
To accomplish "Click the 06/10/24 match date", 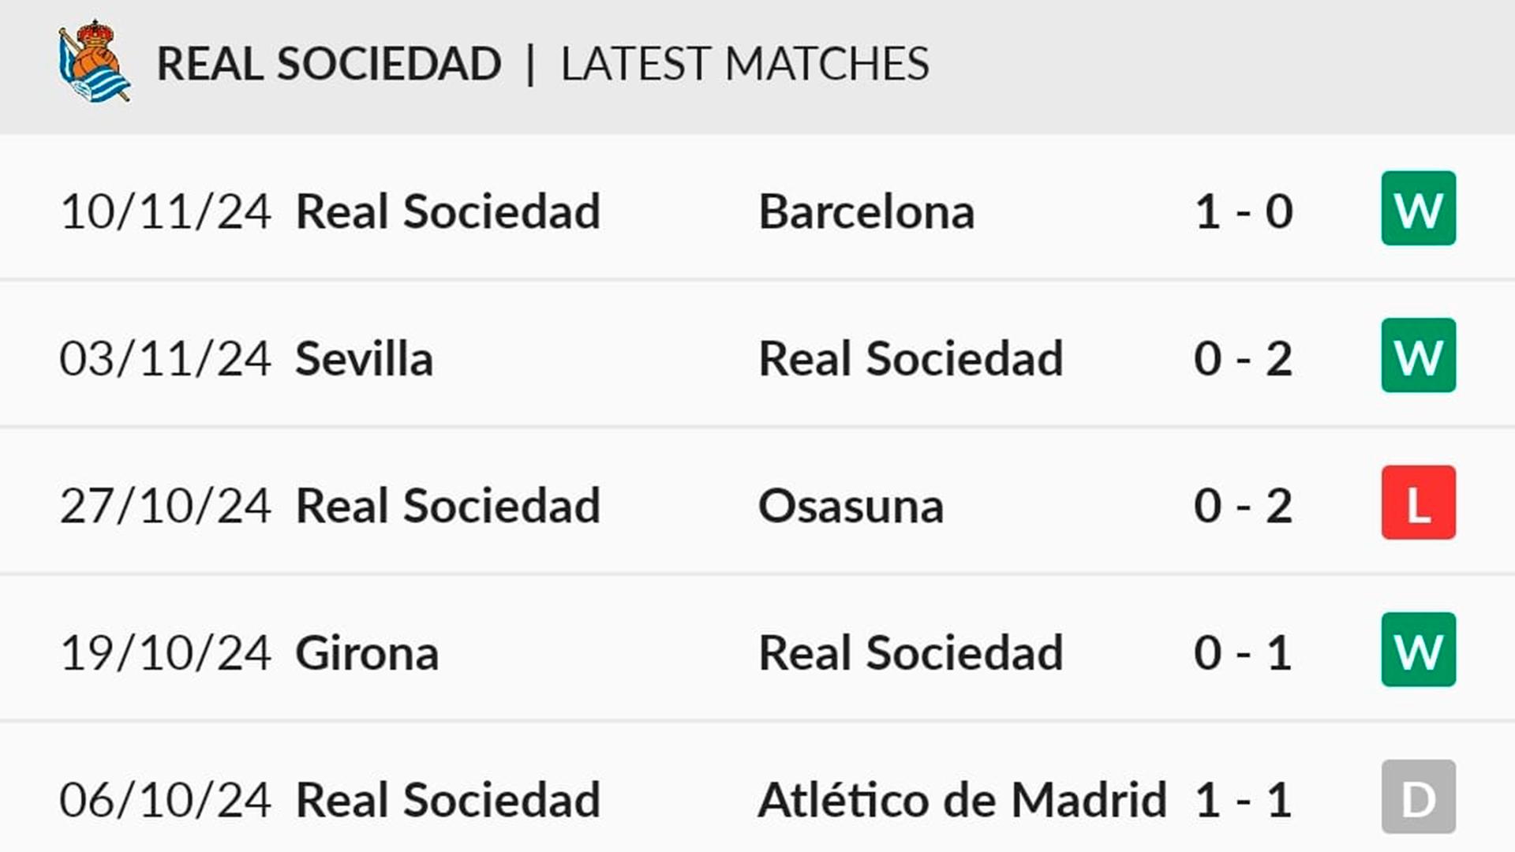I will (x=166, y=800).
